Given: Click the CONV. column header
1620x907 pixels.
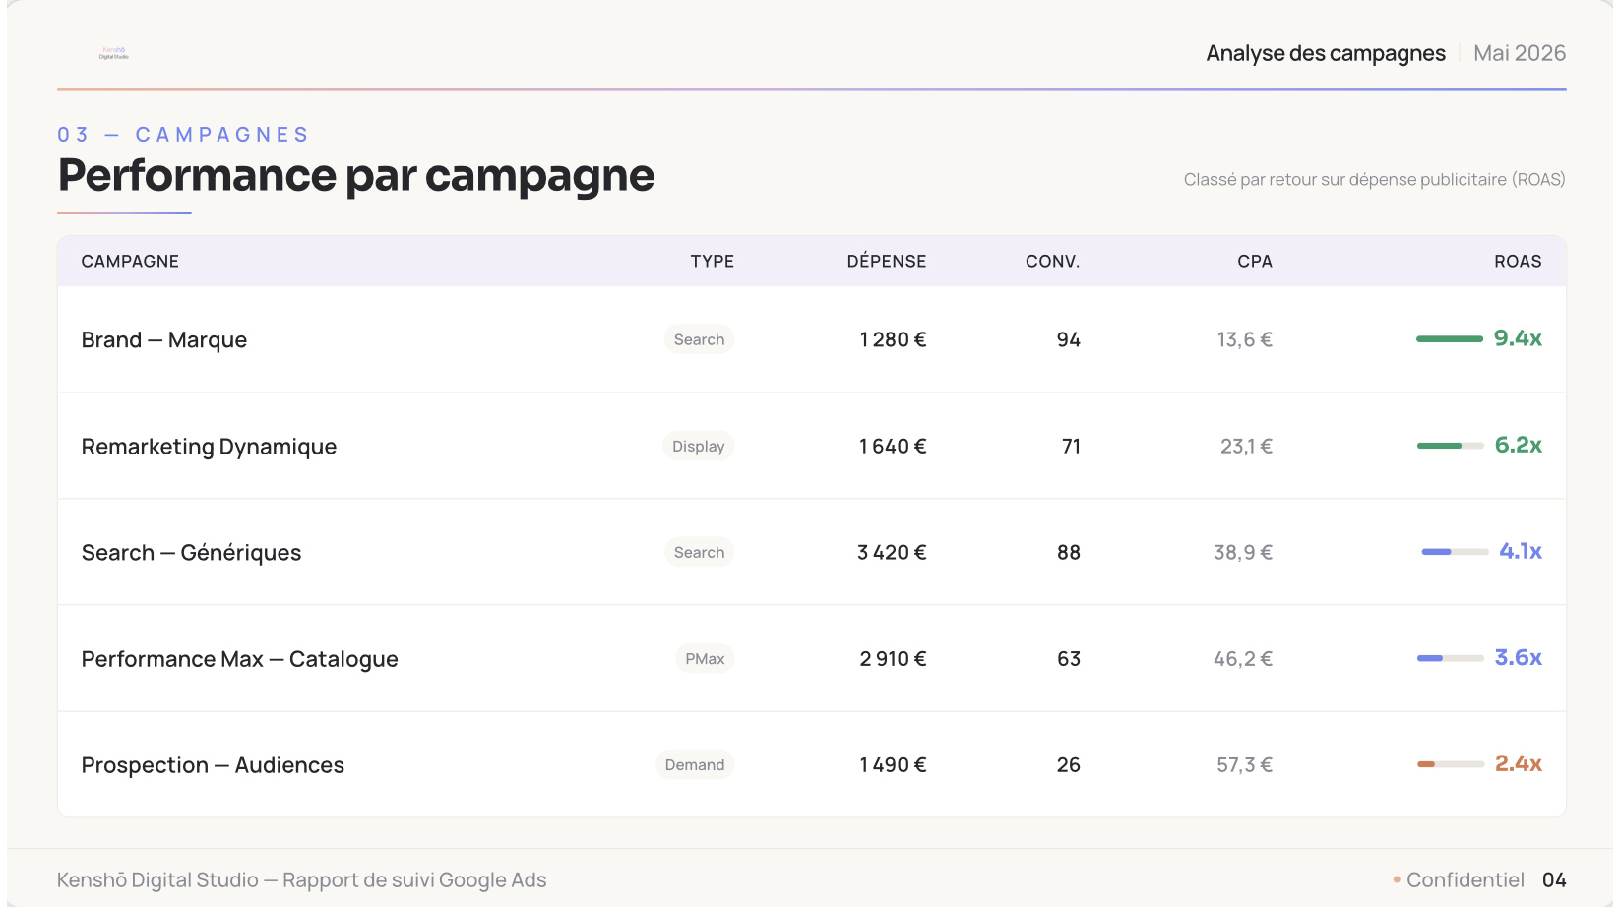Looking at the screenshot, I should [x=1053, y=261].
